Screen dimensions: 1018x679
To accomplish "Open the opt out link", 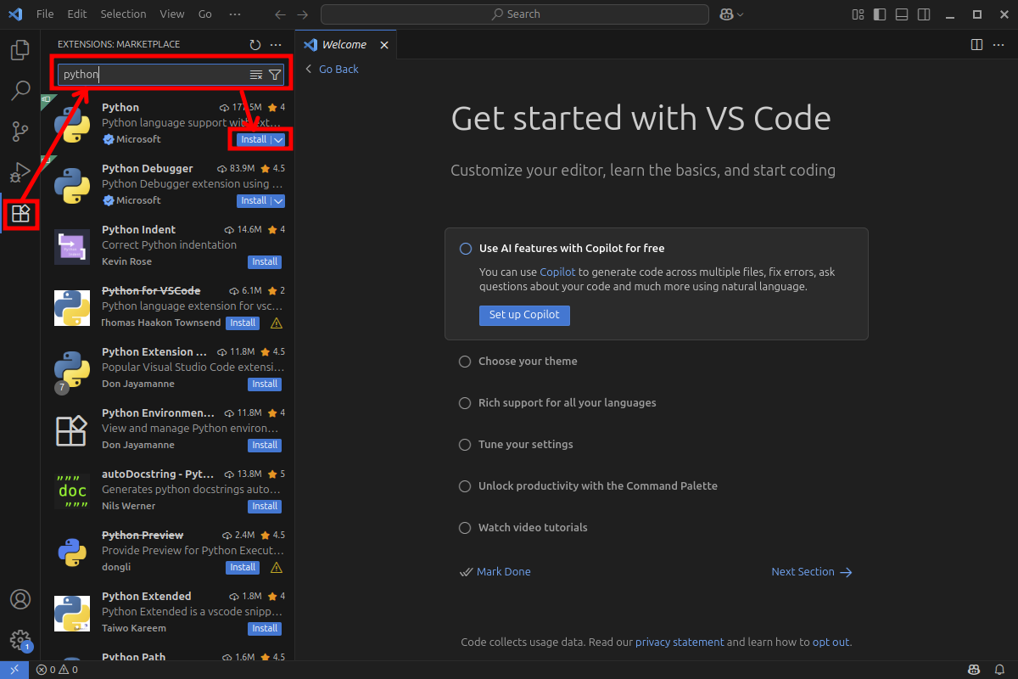I will tap(831, 643).
